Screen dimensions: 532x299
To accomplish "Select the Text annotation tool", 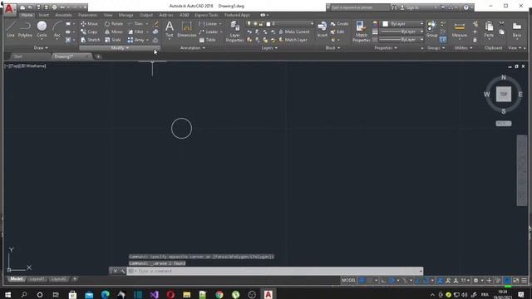I will click(x=170, y=29).
